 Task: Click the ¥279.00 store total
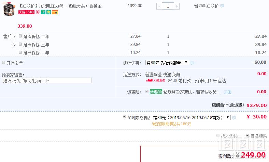257,105
